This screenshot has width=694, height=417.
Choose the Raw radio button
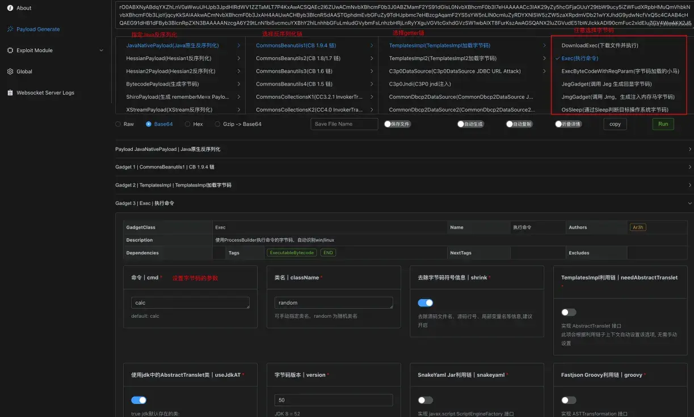coord(118,124)
